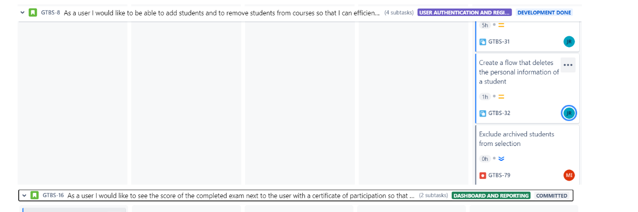Click the medium priority icon on GTBS-32 card
This screenshot has height=212, width=638.
[x=501, y=96]
